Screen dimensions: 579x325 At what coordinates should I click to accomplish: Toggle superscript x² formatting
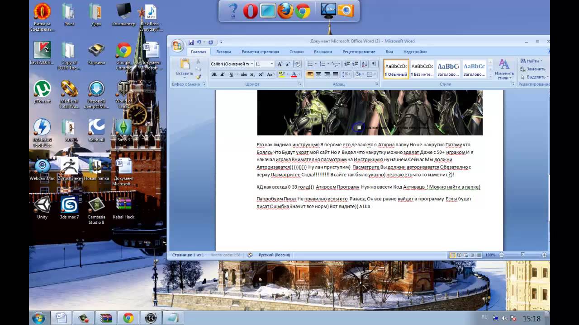(x=261, y=74)
